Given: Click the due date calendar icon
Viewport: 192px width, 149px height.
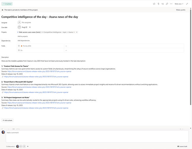Looking at the screenshot, I should (x=19, y=27).
